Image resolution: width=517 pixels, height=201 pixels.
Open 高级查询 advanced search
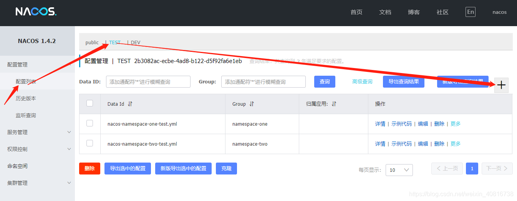[x=362, y=81]
